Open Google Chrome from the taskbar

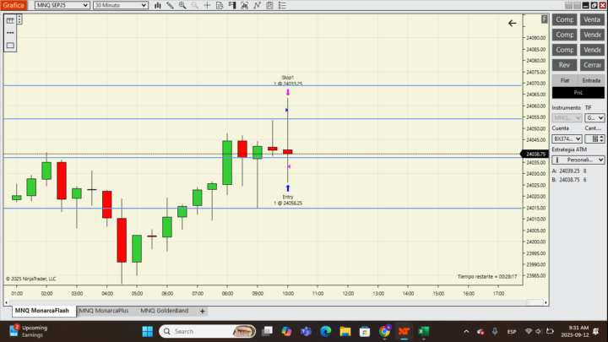(385, 332)
